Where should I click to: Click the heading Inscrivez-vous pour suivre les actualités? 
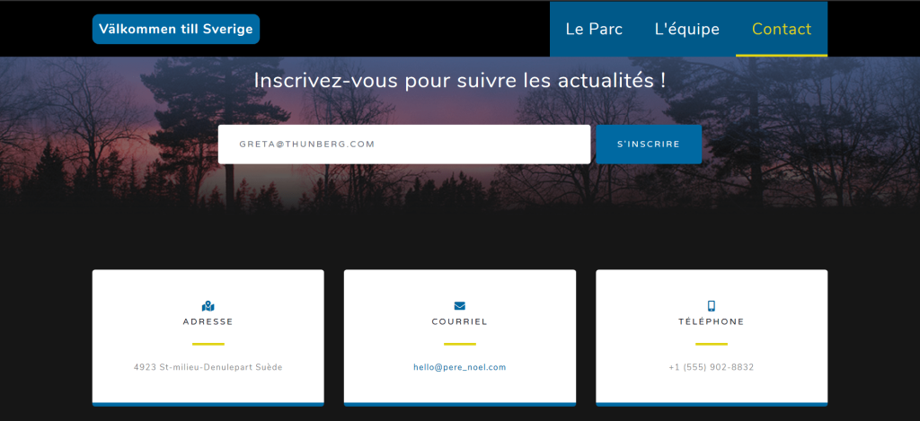[x=459, y=81]
